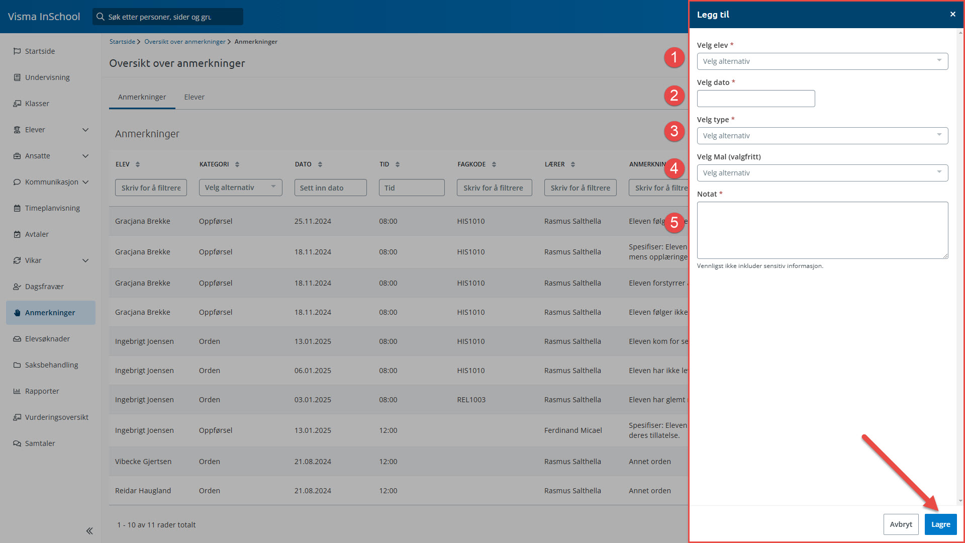Click the search magnifier icon
Screen dimensions: 965x543
(101, 17)
